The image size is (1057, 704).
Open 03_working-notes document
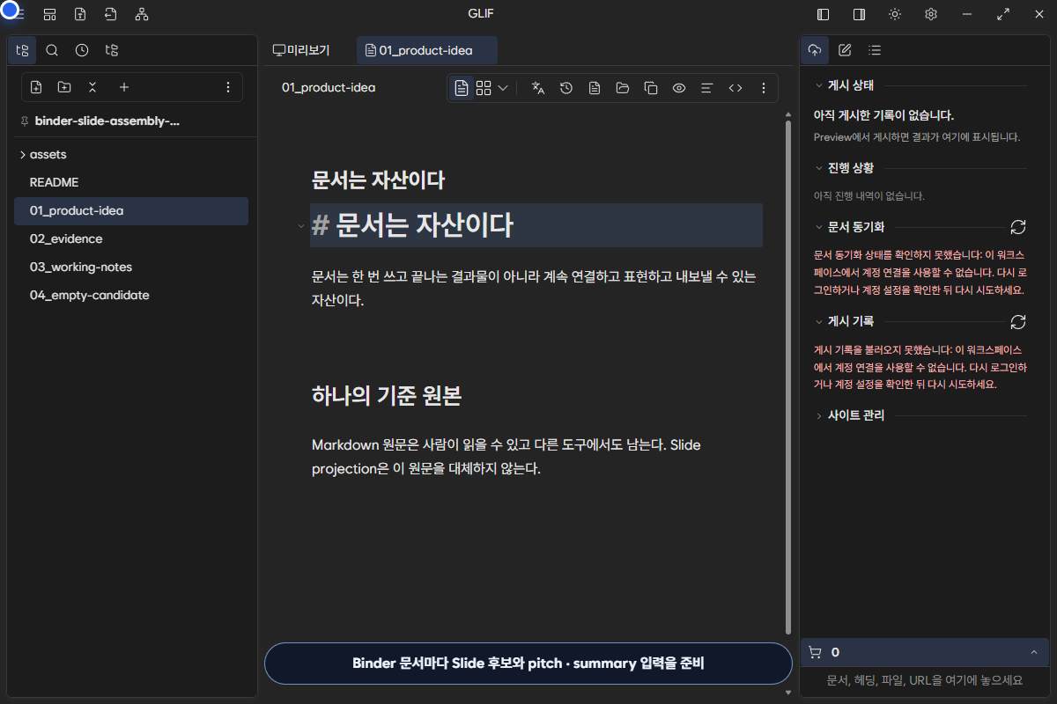pos(131,267)
